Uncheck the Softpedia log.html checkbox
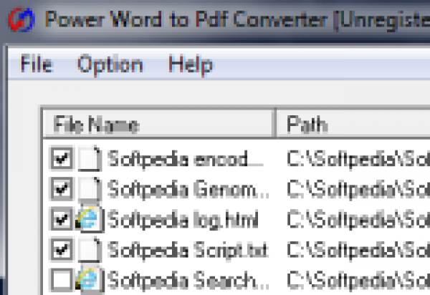 click(62, 219)
